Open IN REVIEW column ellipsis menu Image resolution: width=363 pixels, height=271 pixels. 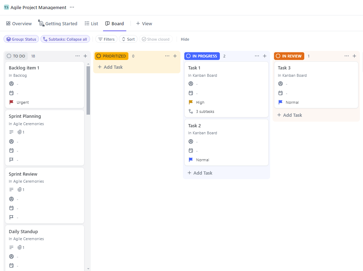[346, 56]
